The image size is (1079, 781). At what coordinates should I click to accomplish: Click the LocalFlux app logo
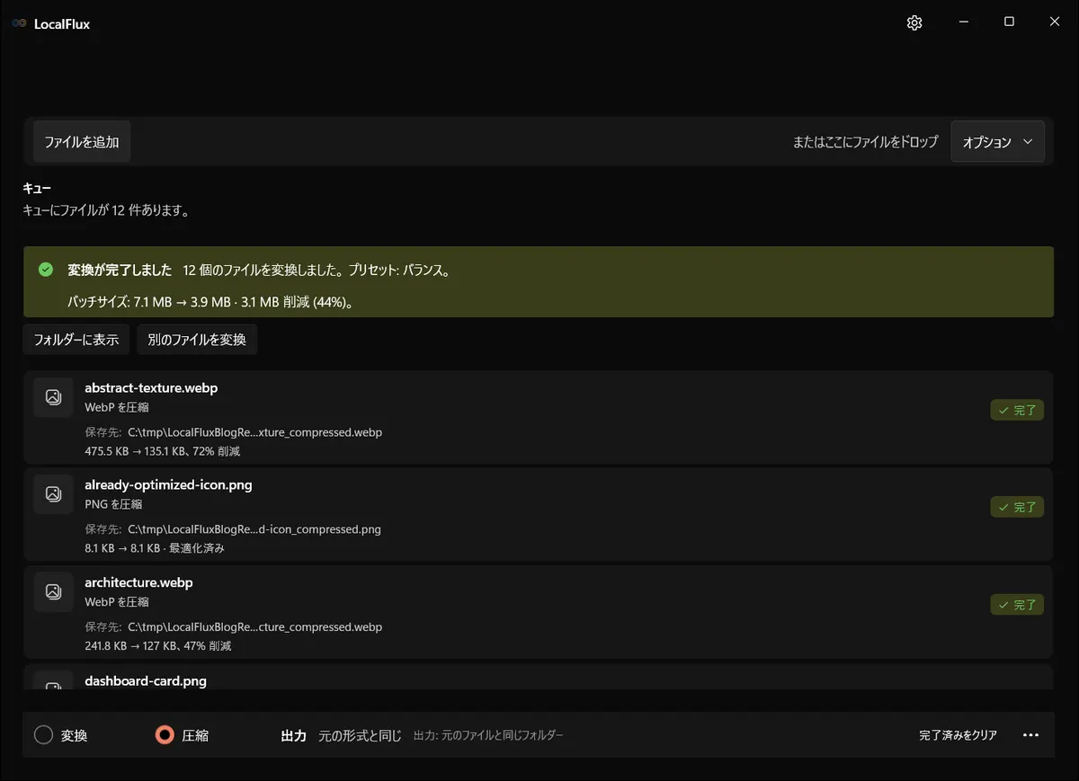(19, 23)
